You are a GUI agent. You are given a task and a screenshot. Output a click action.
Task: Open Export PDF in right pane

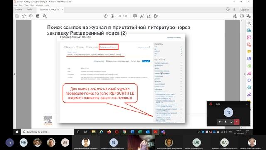249,30
